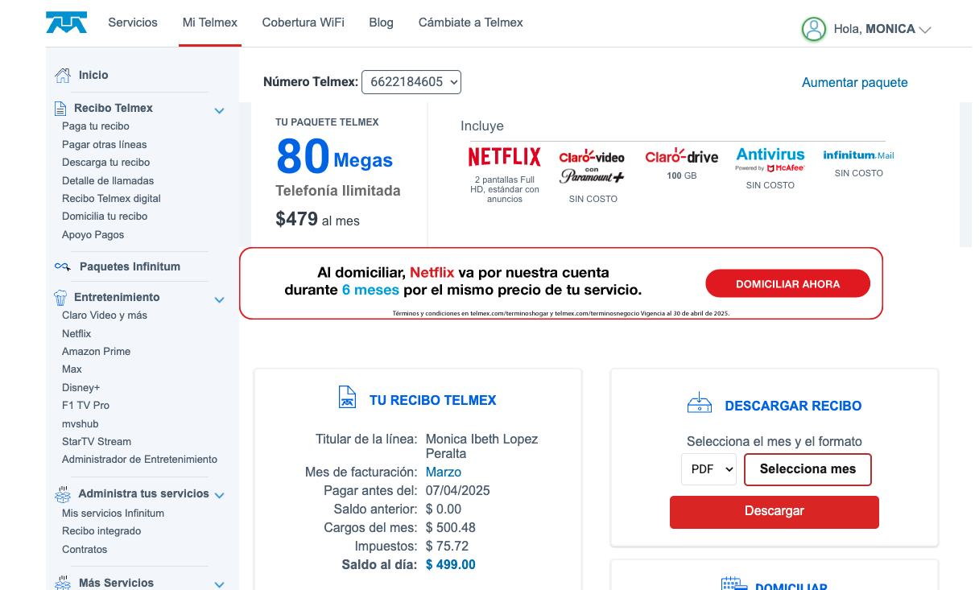This screenshot has height=590, width=979.
Task: Click the Inicio house icon
Action: click(62, 75)
